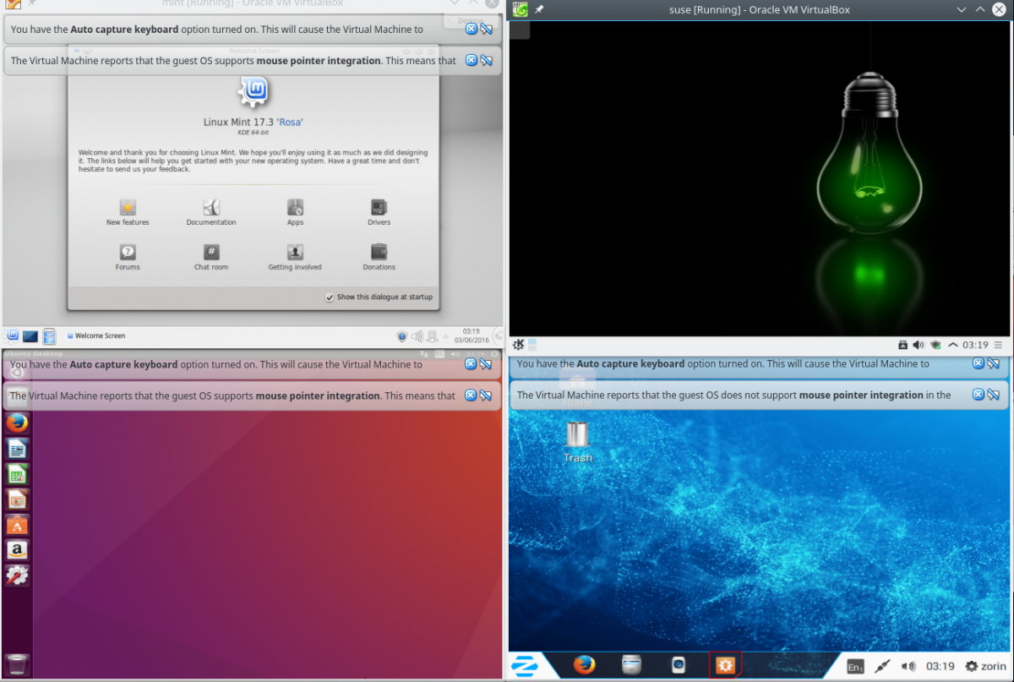Open blue-and-white app icon on Zorin taskbar
This screenshot has width=1014, height=682.
pos(679,665)
